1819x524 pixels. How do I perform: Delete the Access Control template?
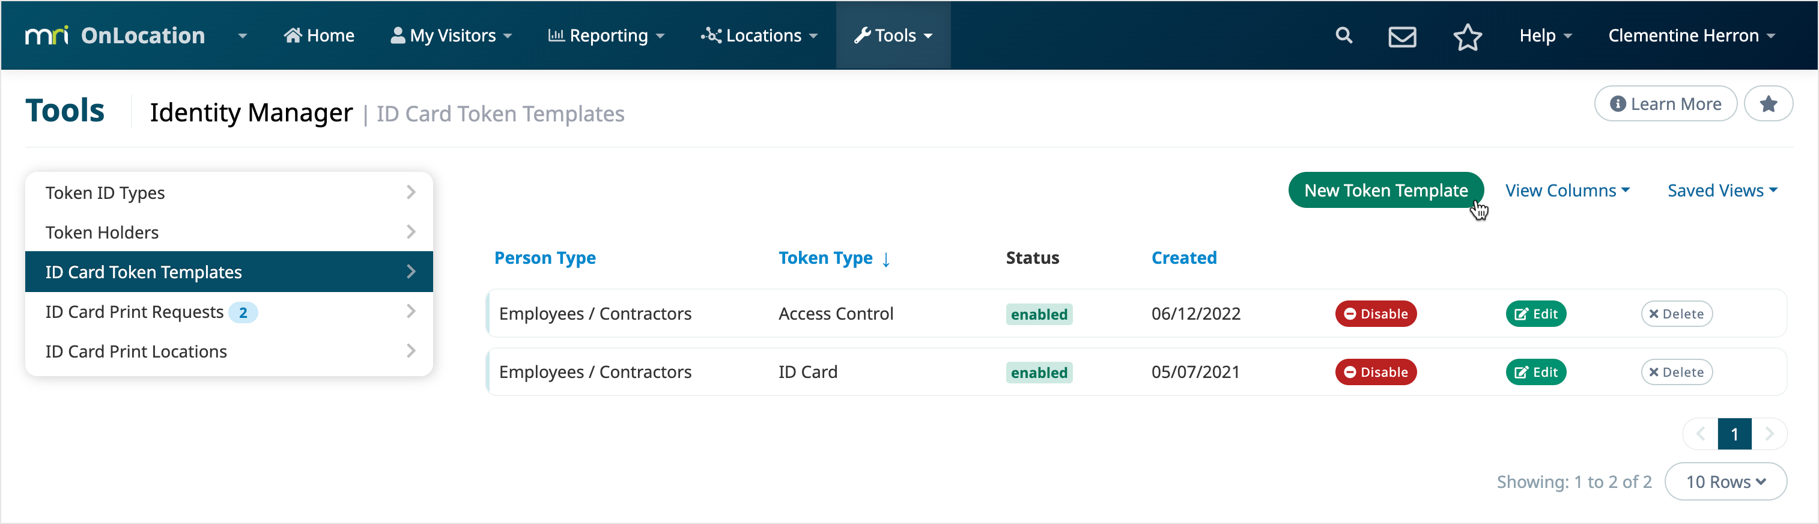(x=1677, y=314)
